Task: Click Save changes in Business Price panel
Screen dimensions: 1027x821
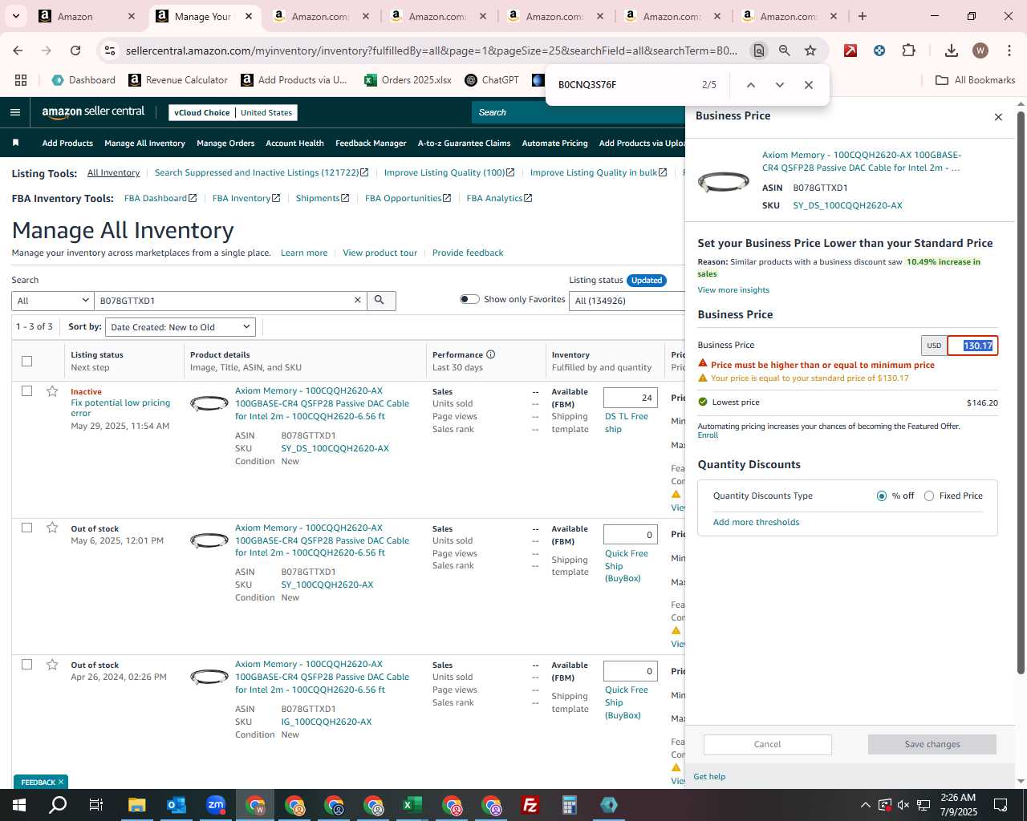Action: point(932,745)
